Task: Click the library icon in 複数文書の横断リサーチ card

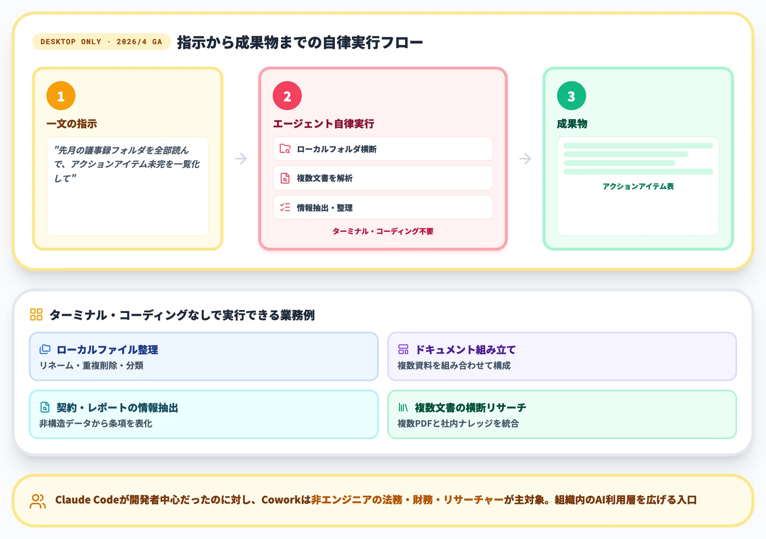Action: 403,407
